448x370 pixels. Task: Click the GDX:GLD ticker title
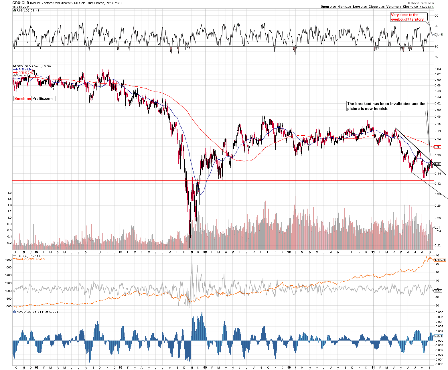coord(21,3)
